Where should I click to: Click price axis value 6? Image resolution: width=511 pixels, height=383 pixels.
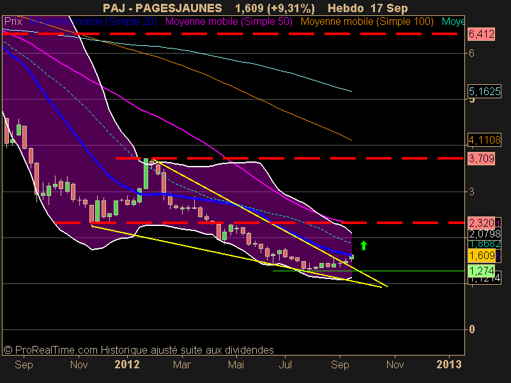(471, 53)
